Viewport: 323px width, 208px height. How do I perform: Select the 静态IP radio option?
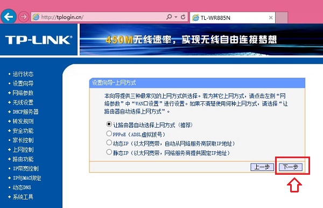[109, 152]
